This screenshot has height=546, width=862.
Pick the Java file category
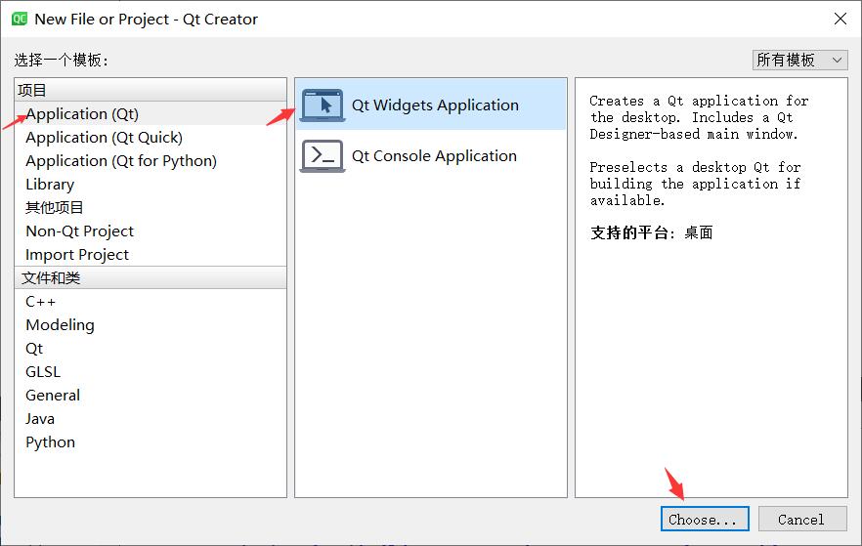click(x=40, y=419)
